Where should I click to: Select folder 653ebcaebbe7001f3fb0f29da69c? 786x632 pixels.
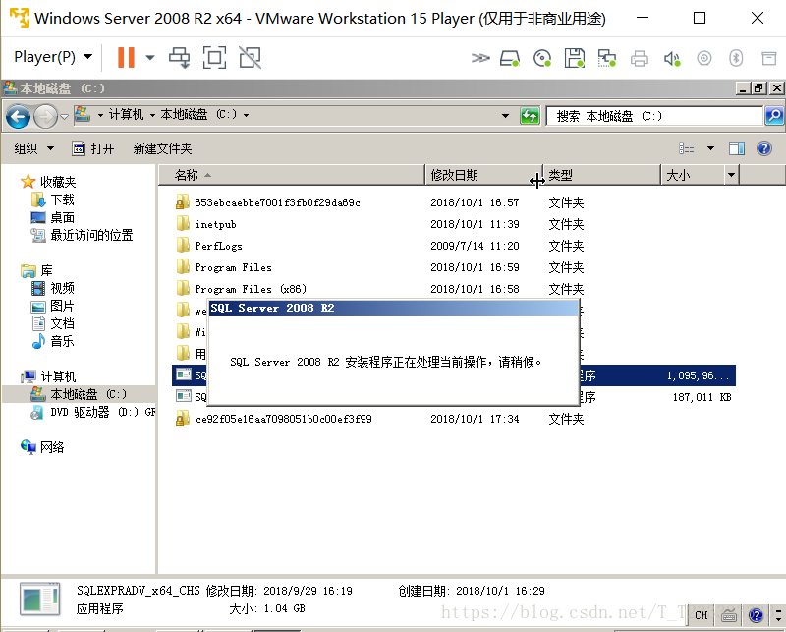277,202
